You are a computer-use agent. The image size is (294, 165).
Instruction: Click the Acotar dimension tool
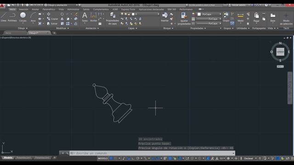[93, 17]
